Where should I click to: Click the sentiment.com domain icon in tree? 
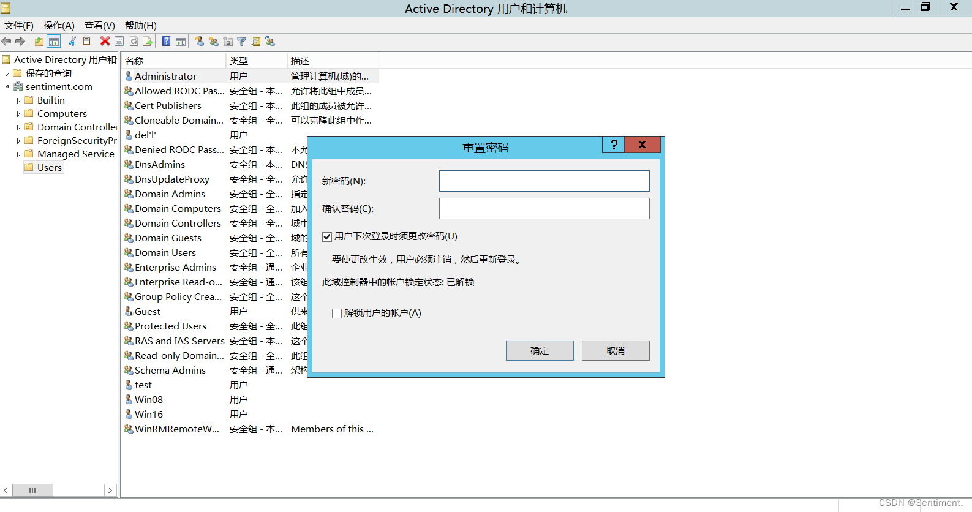pyautogui.click(x=18, y=87)
